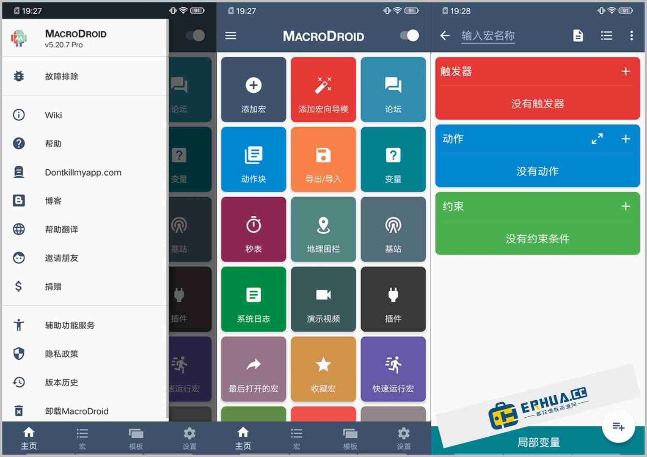Open 帮助 help item in the drawer
Screen dimensions: 647x457
pos(85,143)
